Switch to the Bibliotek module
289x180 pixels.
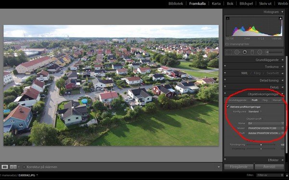click(x=176, y=3)
